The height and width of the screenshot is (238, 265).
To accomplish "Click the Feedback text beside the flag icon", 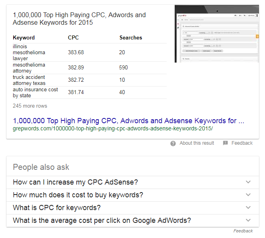I will coord(242,143).
